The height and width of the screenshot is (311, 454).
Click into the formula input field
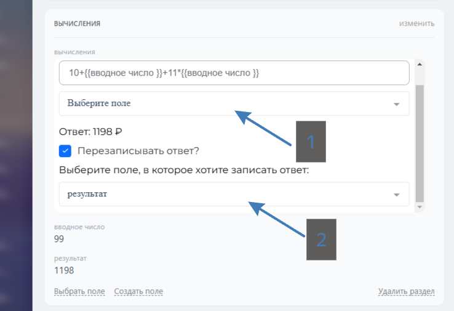[234, 73]
